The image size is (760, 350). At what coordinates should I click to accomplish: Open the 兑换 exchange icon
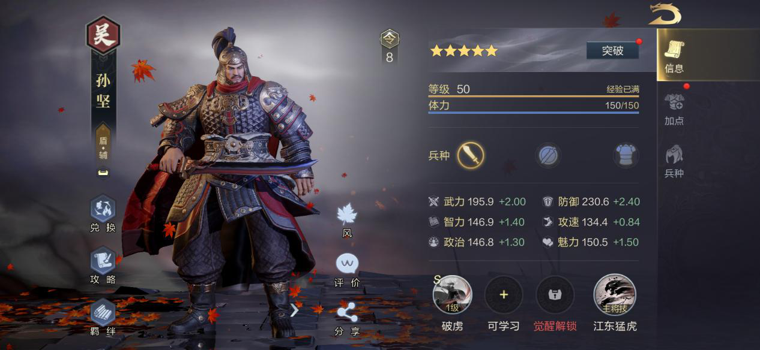(103, 209)
